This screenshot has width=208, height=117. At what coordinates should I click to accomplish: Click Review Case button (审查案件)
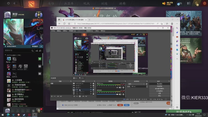(35, 47)
